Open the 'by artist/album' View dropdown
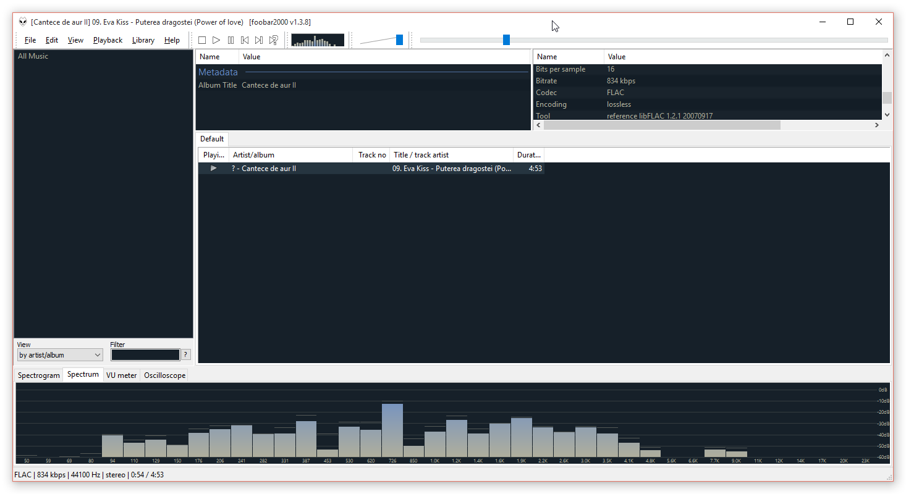Screen dimensions: 906x494 pyautogui.click(x=60, y=355)
